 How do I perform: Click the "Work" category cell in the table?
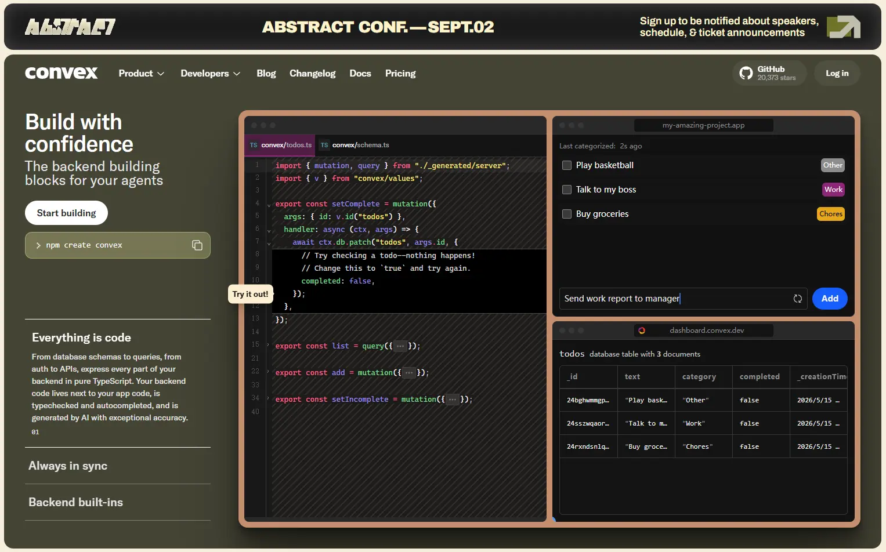pyautogui.click(x=704, y=423)
